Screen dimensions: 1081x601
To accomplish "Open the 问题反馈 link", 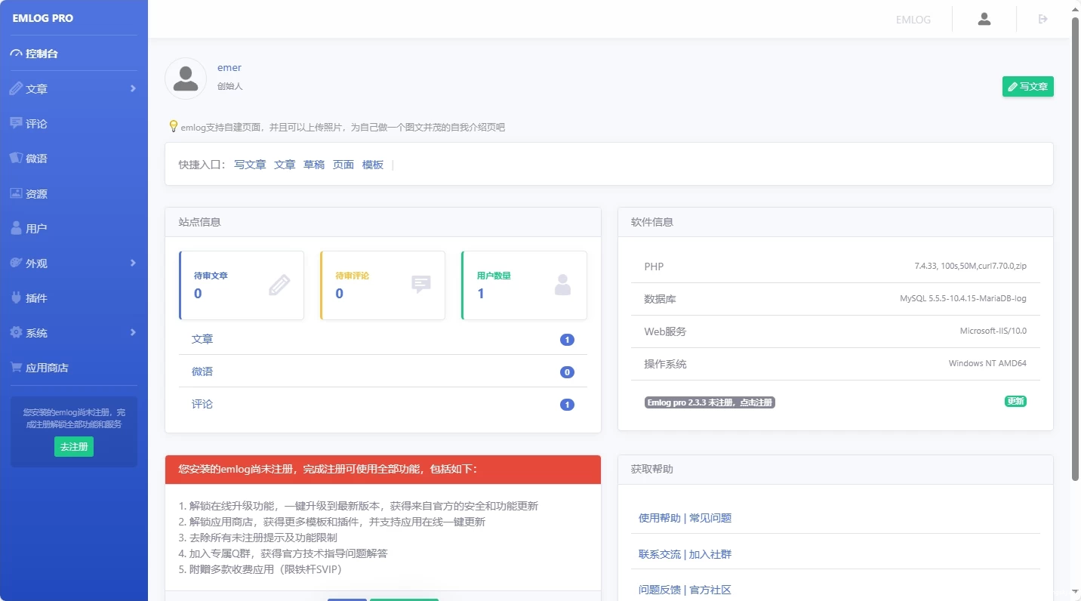I will click(660, 590).
